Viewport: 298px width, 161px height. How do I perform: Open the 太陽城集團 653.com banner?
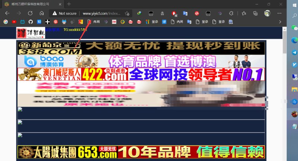[x=141, y=152]
